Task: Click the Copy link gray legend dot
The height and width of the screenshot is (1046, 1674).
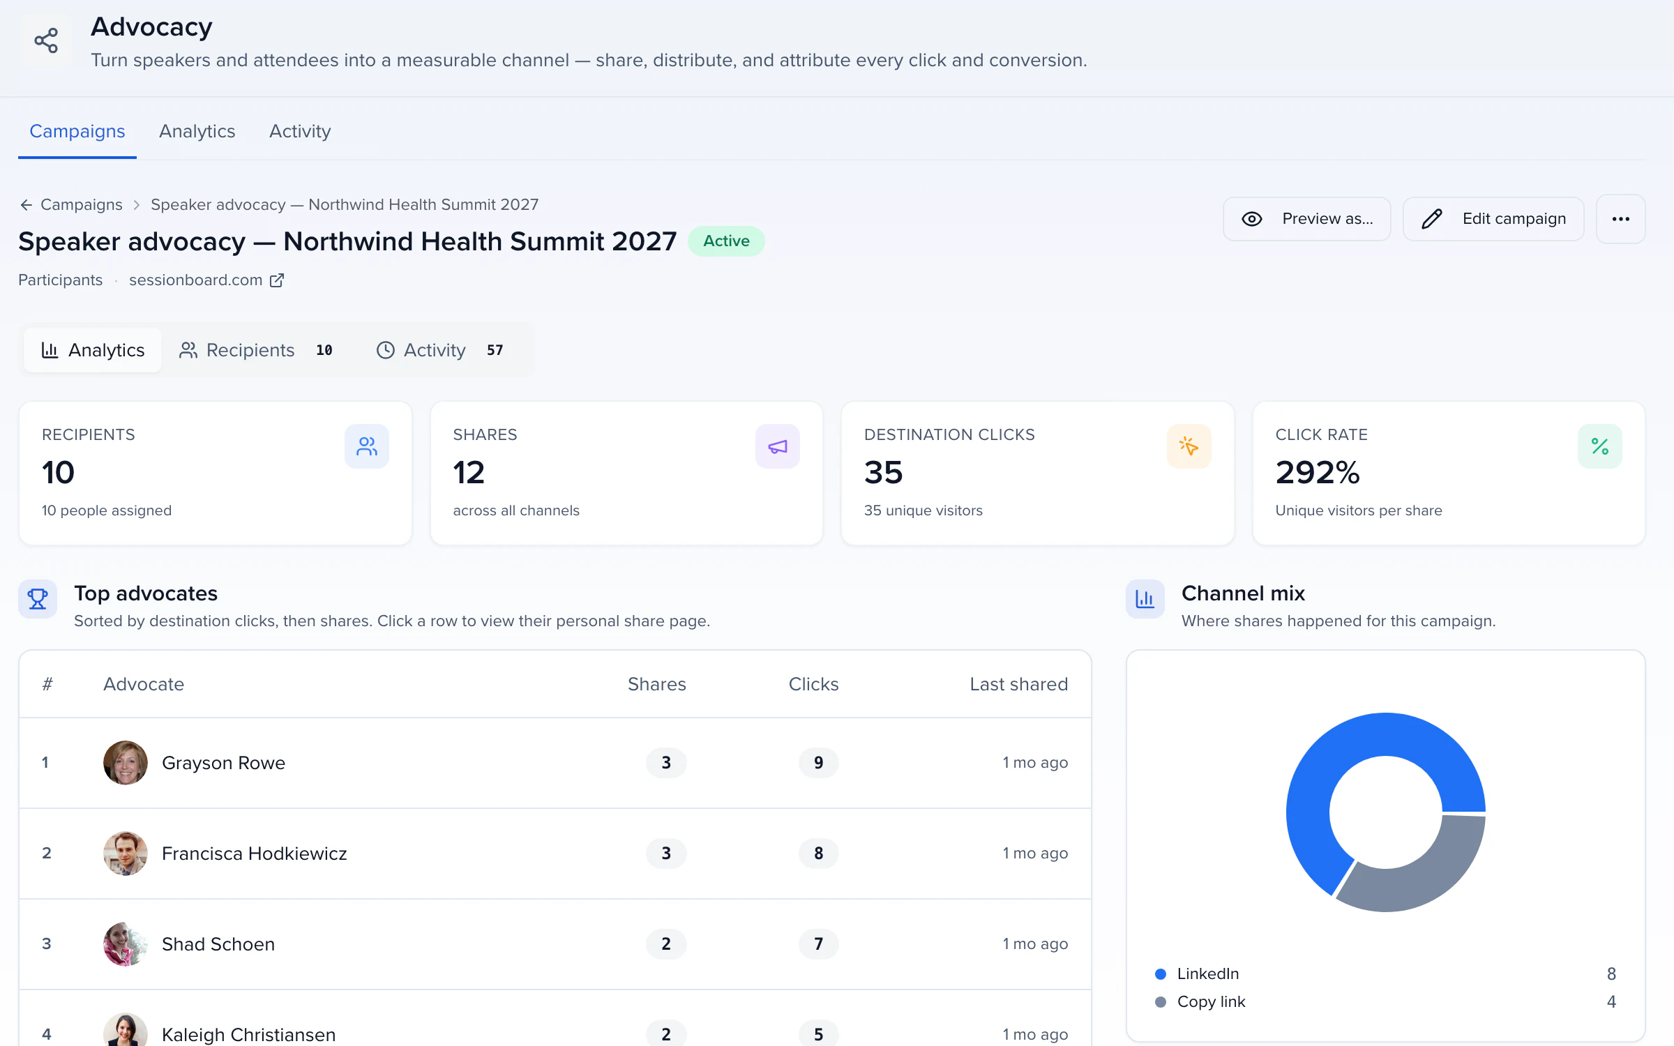Action: [1161, 1002]
